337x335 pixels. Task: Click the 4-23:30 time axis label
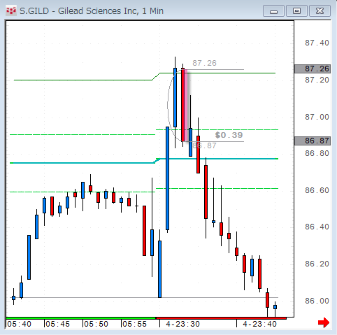[182, 324]
